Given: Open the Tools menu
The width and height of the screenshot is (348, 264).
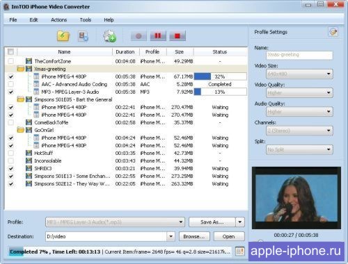Looking at the screenshot, I should click(x=86, y=20).
